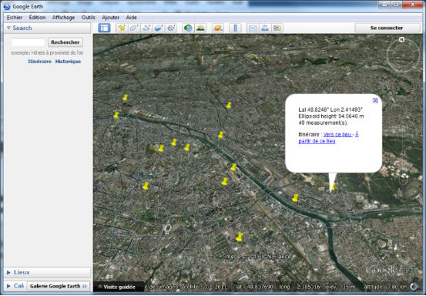
Task: Click the Google Earth title bar icon
Action: (x=7, y=6)
